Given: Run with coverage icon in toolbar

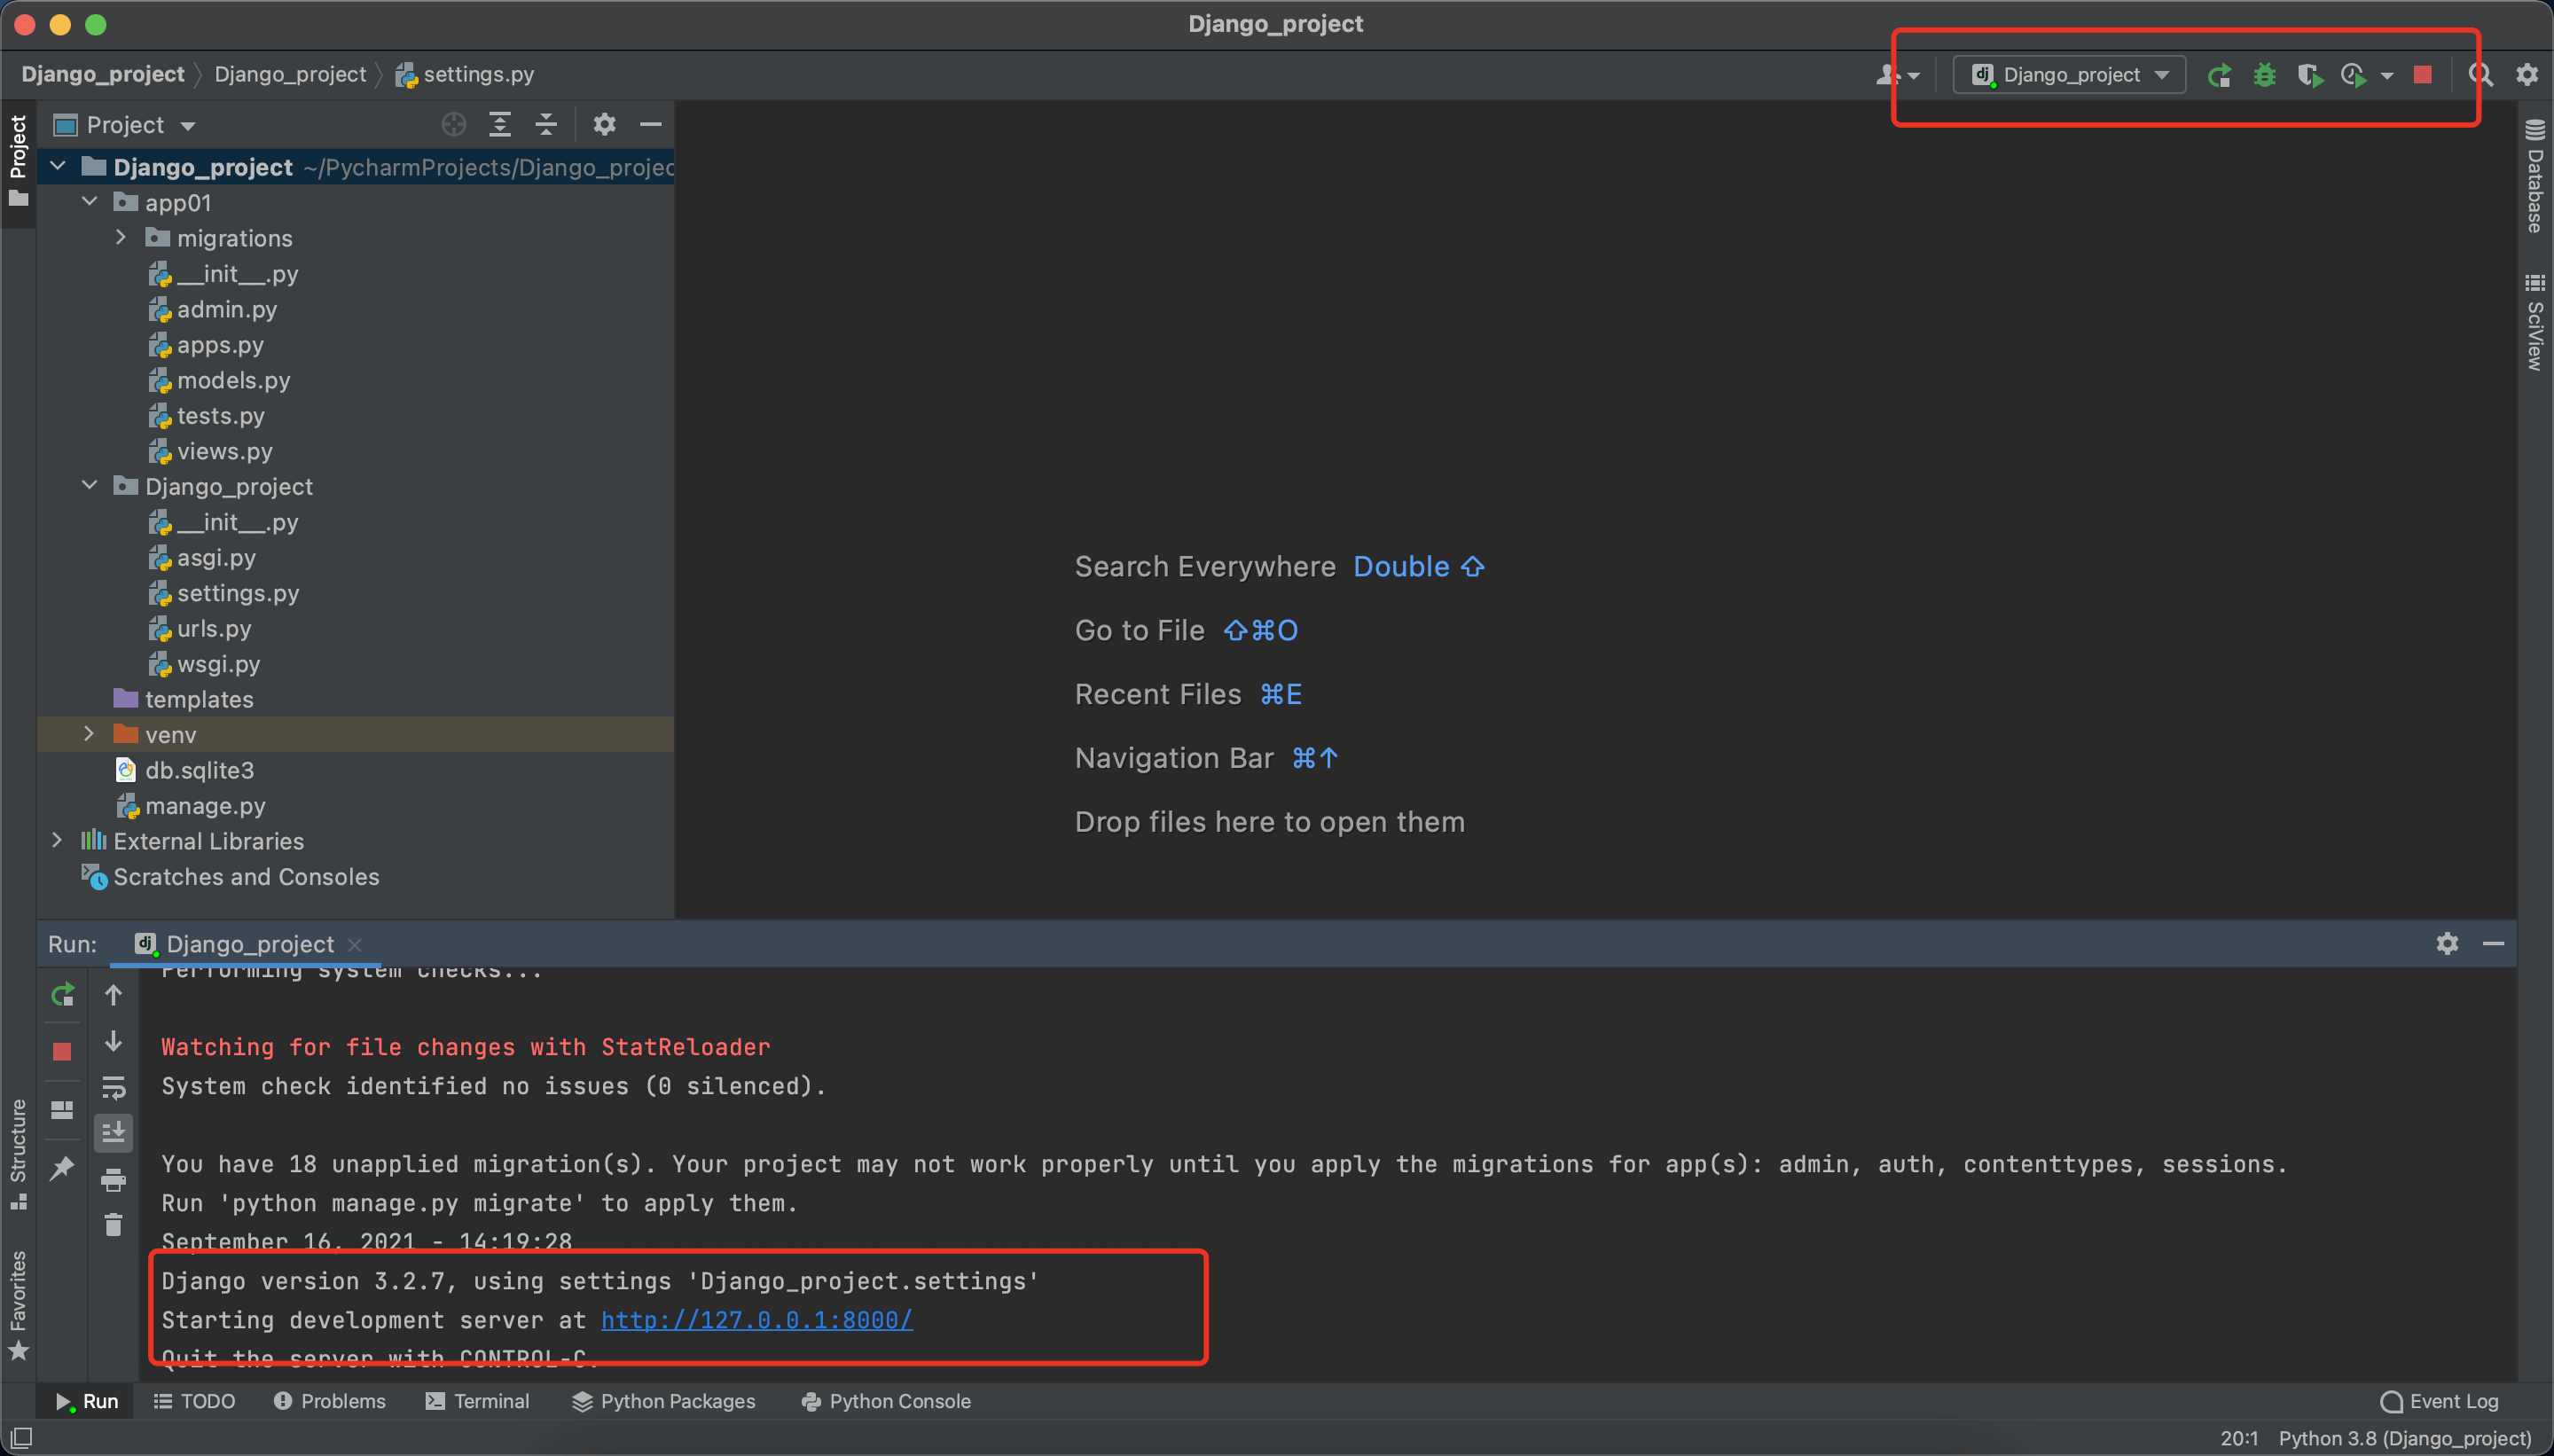Looking at the screenshot, I should (x=2310, y=75).
